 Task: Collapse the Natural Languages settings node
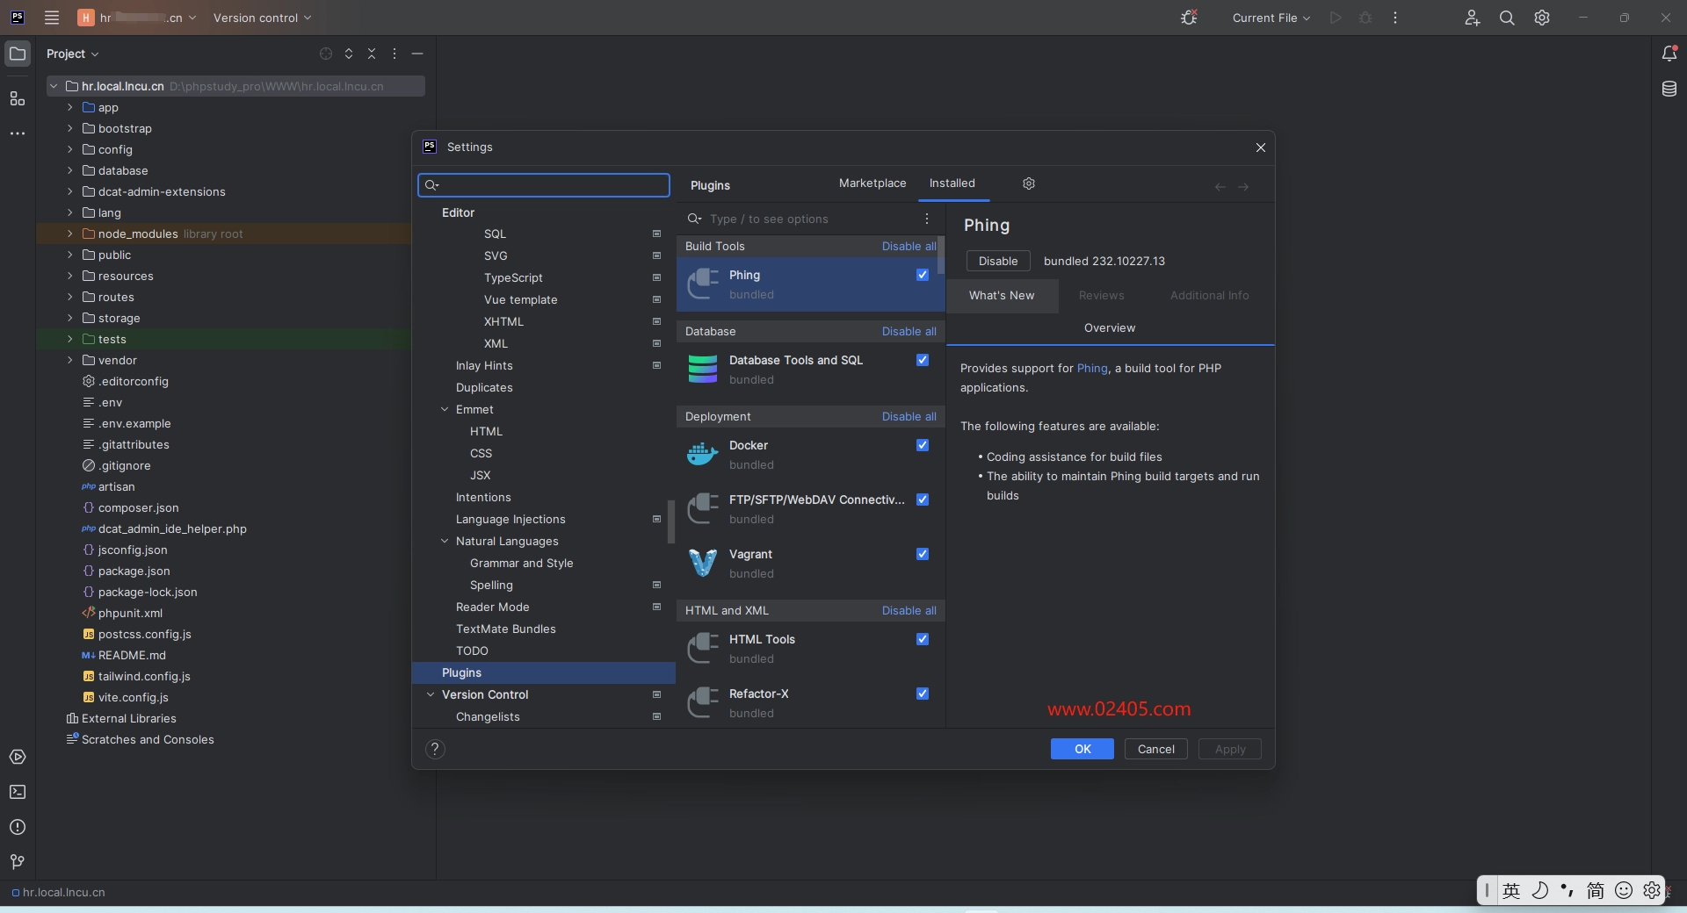pyautogui.click(x=445, y=542)
